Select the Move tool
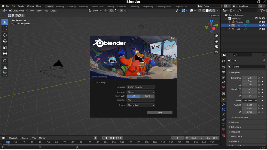The width and height of the screenshot is (267, 150). pyautogui.click(x=5, y=35)
